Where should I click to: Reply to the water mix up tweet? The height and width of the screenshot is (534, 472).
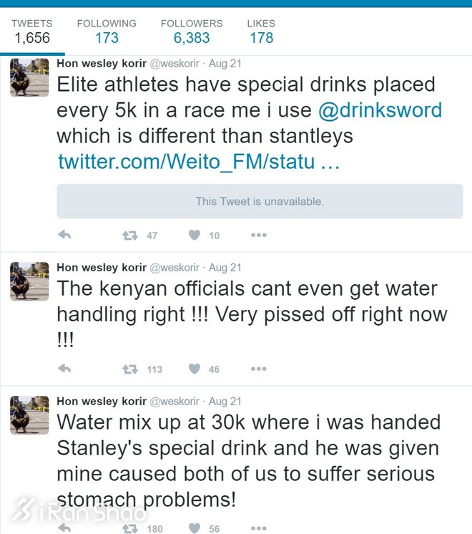64,528
